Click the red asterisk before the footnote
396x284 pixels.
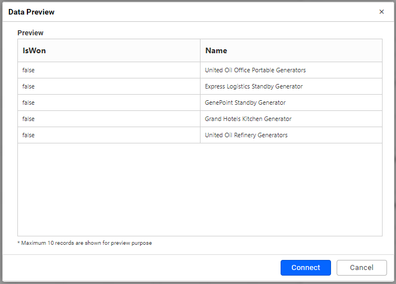point(18,243)
